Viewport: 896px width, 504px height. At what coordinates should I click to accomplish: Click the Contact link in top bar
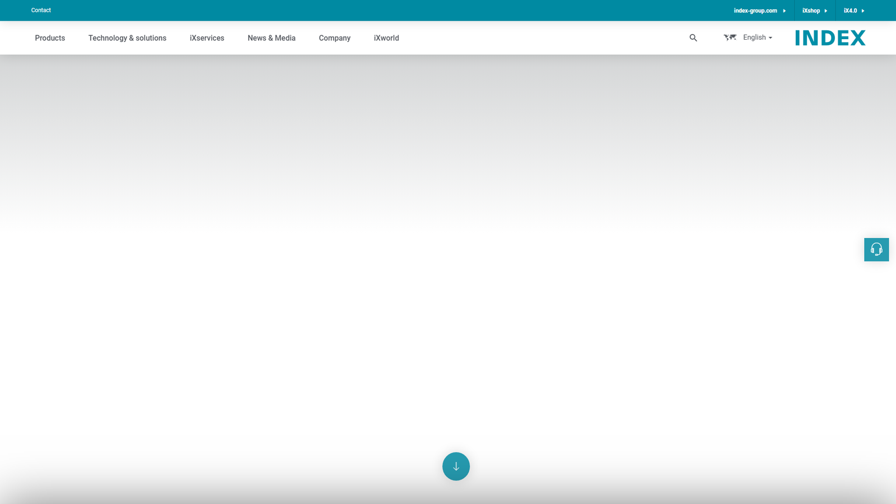tap(41, 10)
